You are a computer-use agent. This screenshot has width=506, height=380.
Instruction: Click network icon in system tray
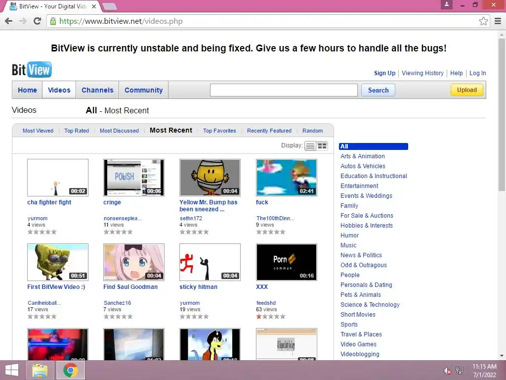[x=460, y=371]
